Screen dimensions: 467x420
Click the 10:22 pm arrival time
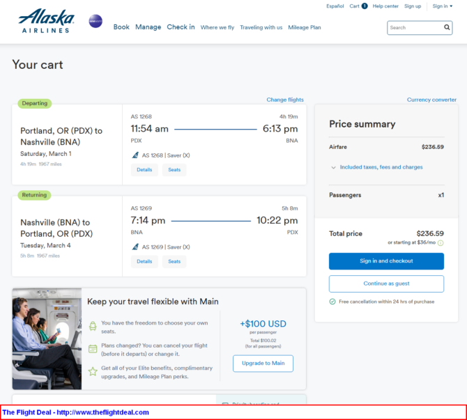[277, 220]
